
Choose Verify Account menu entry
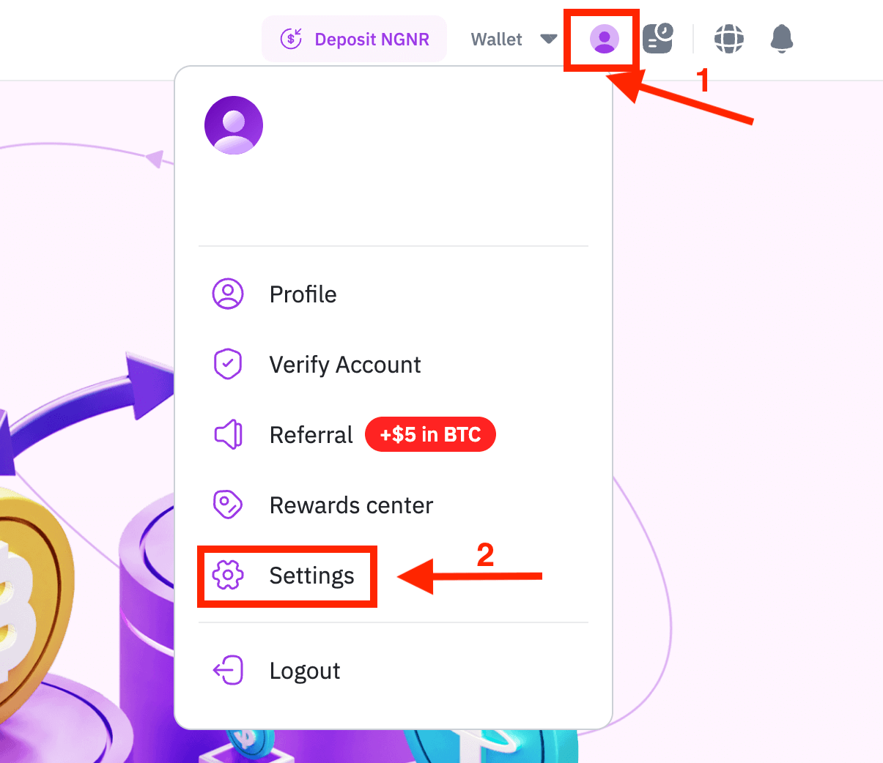pyautogui.click(x=345, y=365)
